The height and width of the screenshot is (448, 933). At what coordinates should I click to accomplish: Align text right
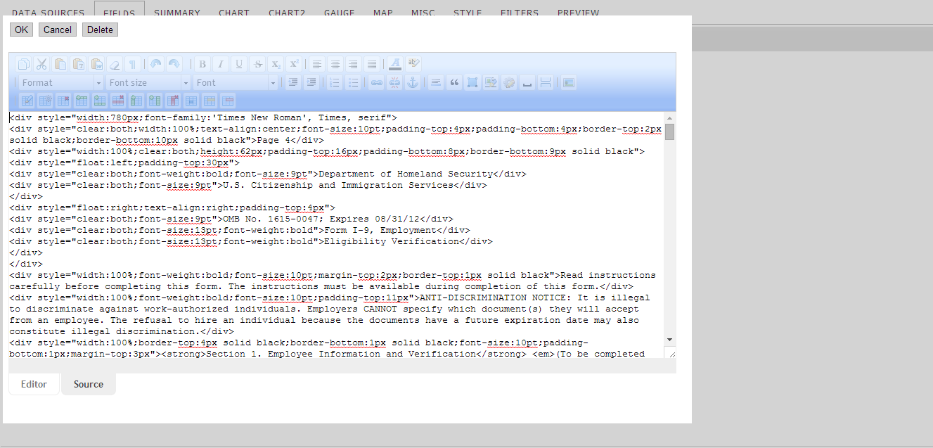coord(354,64)
